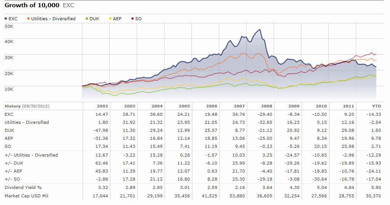The height and width of the screenshot is (205, 390).
Task: Click the +/- AEP row label
Action: pyautogui.click(x=13, y=171)
